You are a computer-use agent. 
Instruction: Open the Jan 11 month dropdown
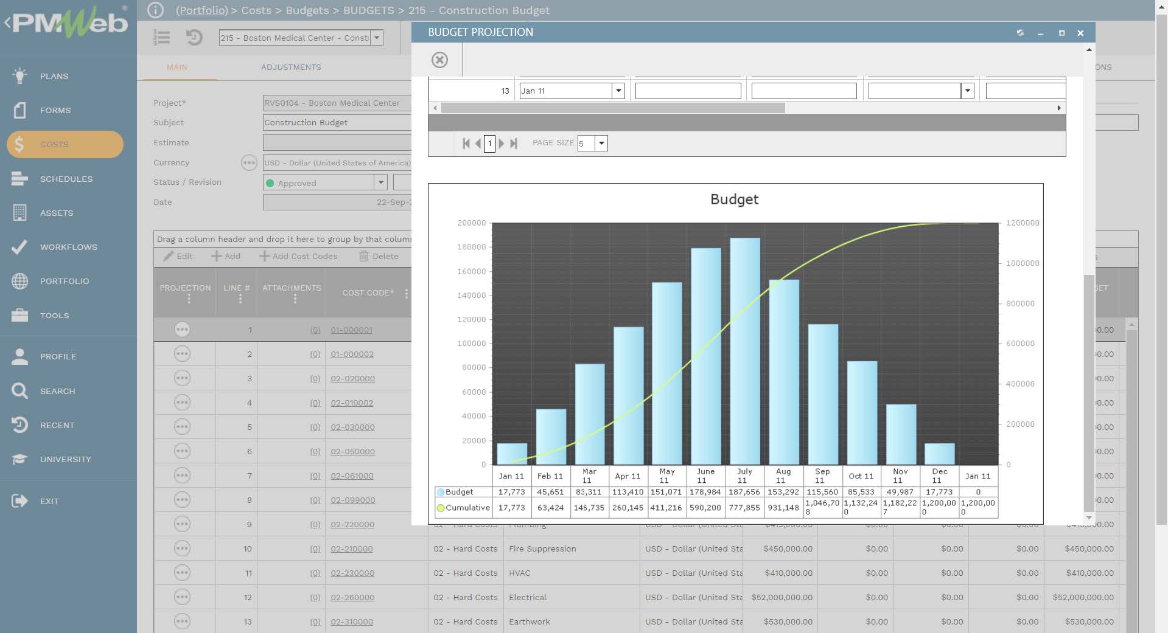tap(618, 91)
